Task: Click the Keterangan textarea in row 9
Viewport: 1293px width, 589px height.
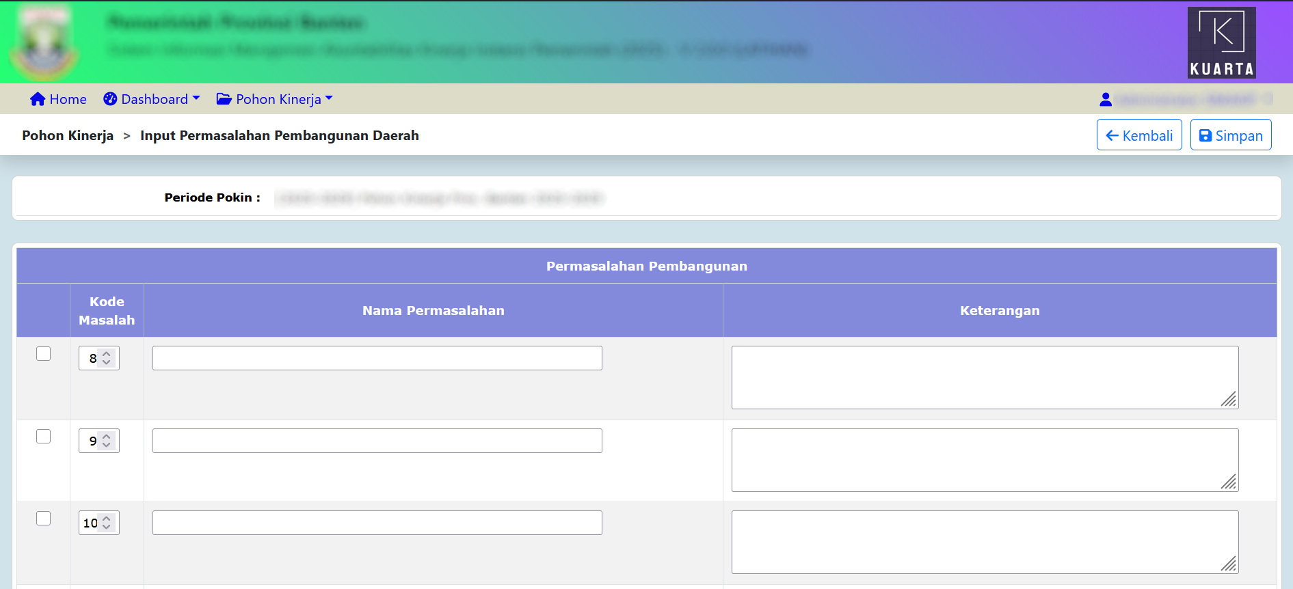Action: pos(985,460)
